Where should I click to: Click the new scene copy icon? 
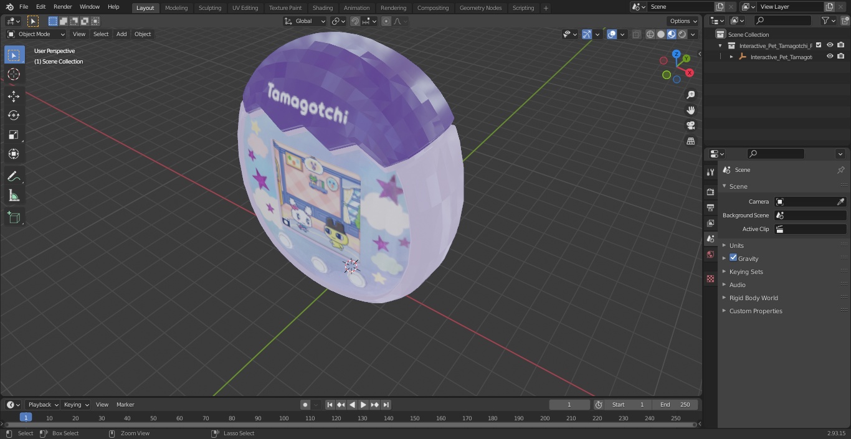point(720,7)
